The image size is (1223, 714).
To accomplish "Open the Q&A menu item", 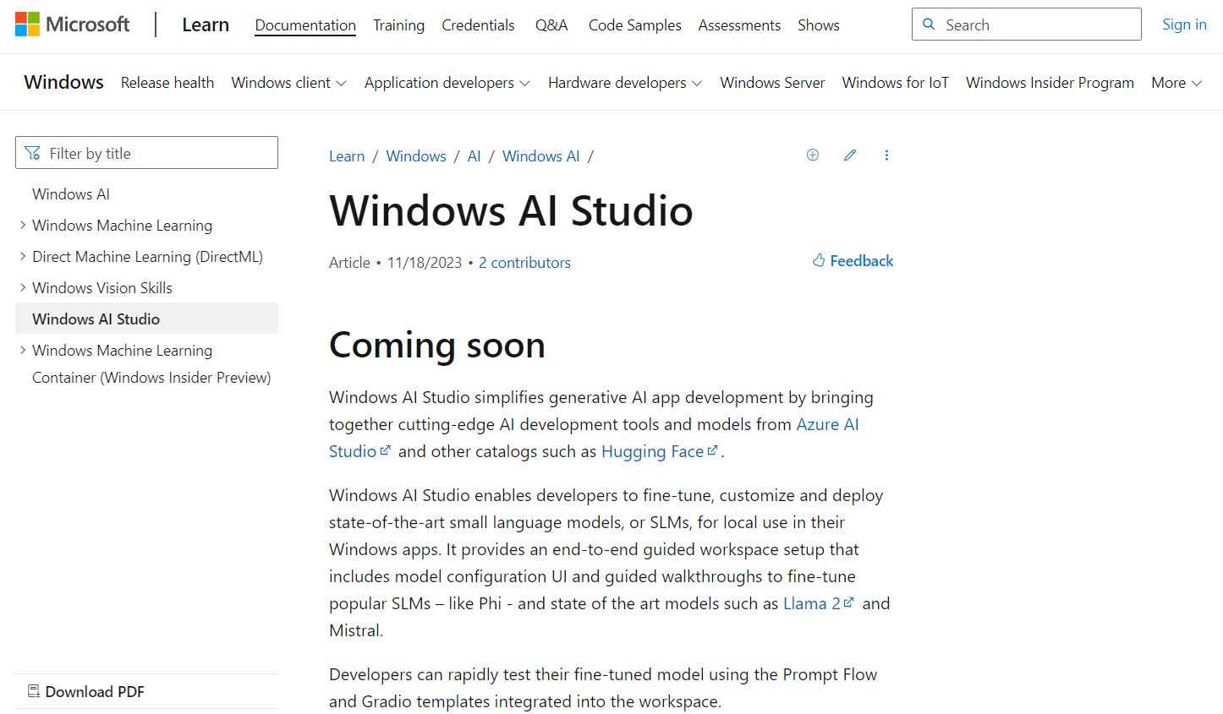I will [551, 25].
